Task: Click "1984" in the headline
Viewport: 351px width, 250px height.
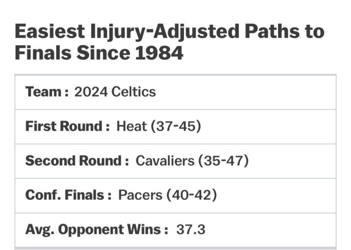Action: [156, 54]
